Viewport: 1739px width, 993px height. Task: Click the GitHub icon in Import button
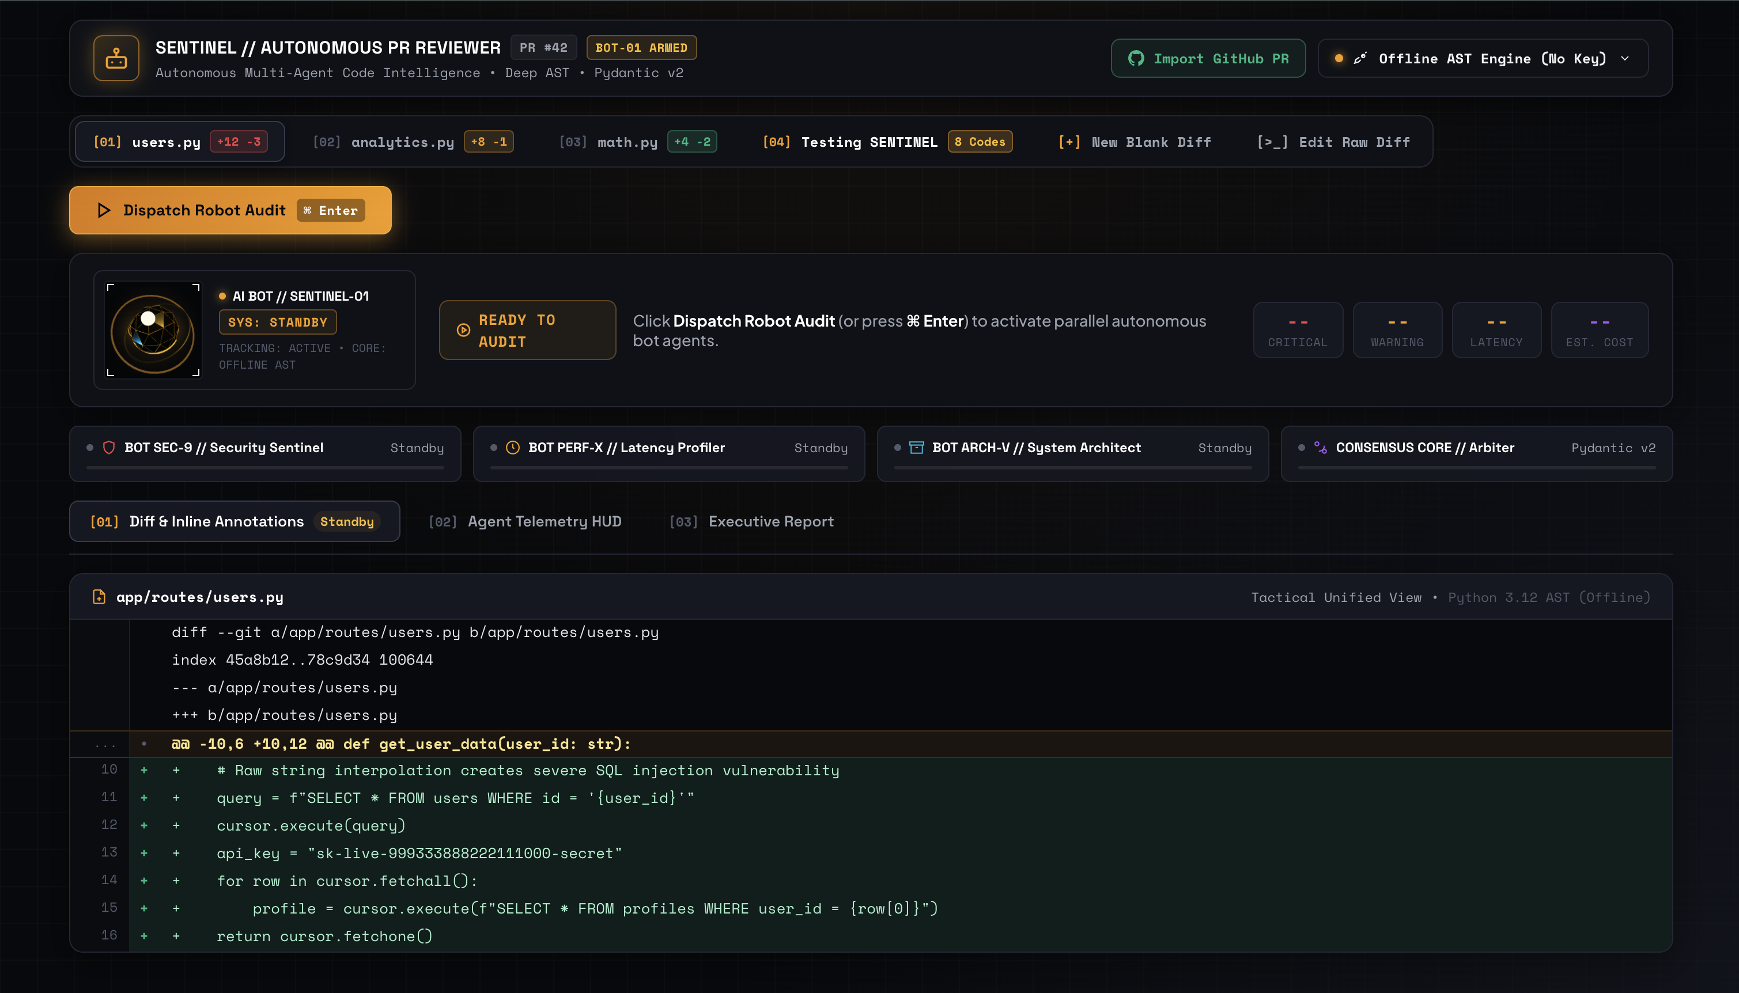click(x=1136, y=59)
